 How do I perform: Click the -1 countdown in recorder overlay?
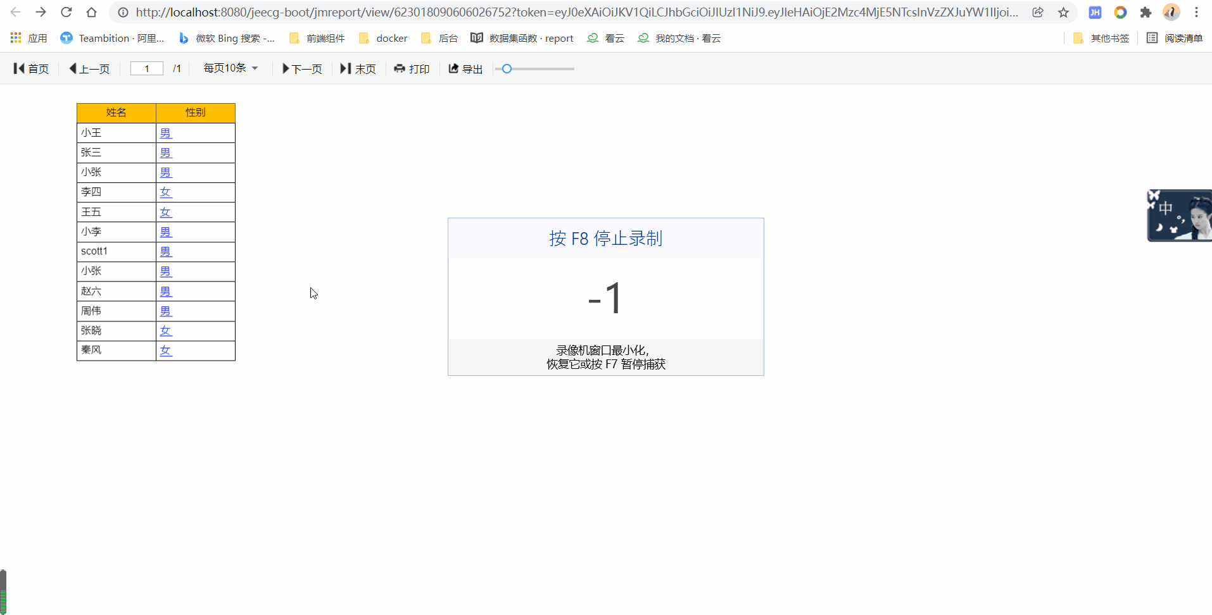coord(605,298)
